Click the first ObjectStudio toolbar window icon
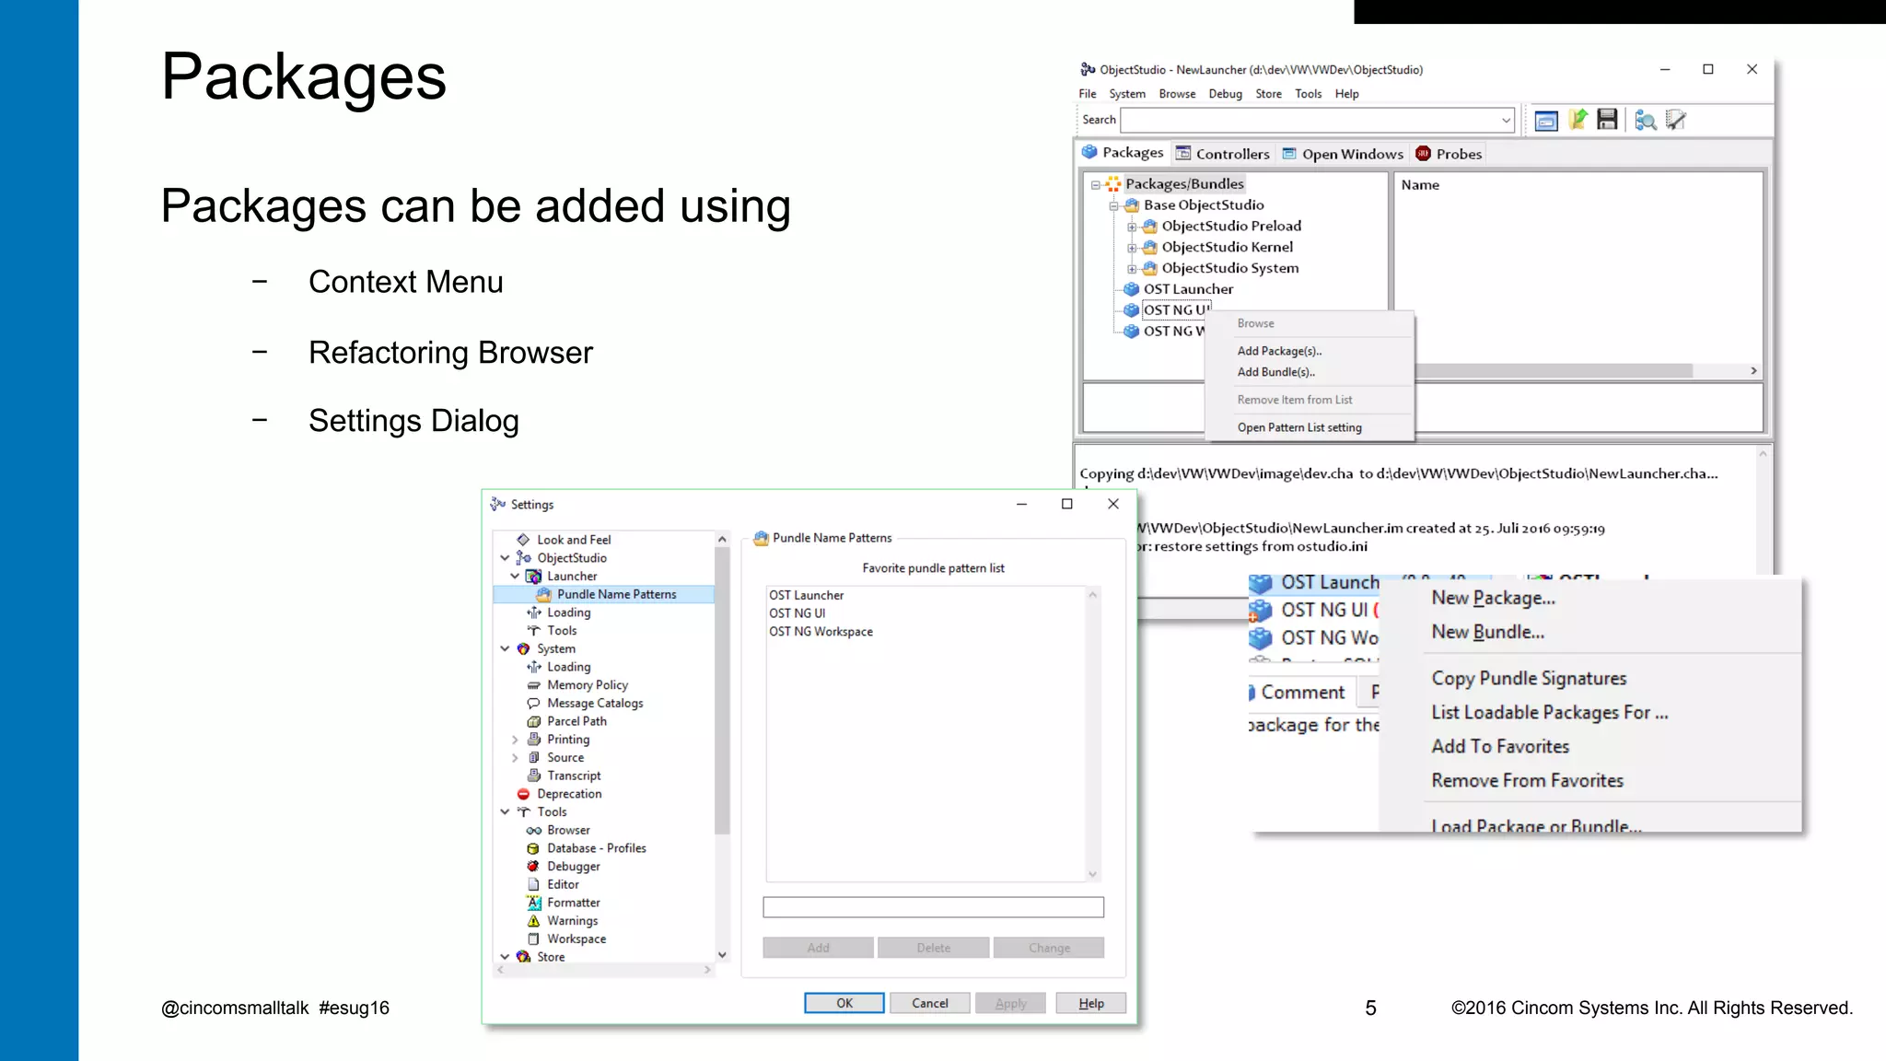 point(1546,121)
